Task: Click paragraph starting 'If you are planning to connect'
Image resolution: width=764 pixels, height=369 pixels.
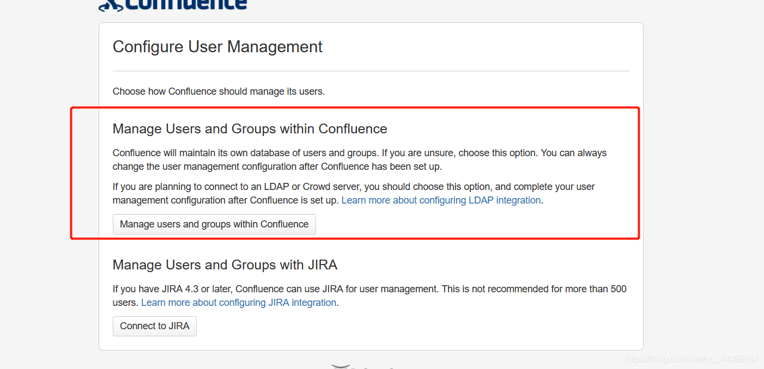Action: point(354,193)
